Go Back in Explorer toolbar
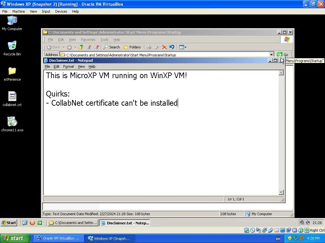The height and width of the screenshot is (243, 325). point(53,47)
